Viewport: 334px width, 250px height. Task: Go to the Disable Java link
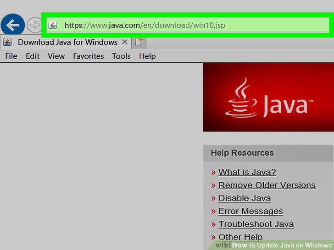pyautogui.click(x=245, y=198)
